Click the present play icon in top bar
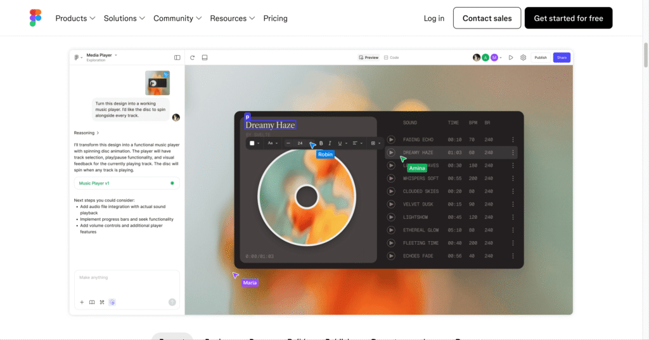 coord(511,58)
